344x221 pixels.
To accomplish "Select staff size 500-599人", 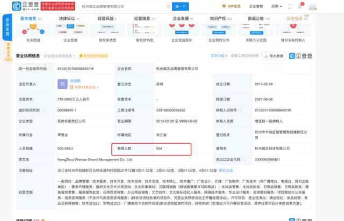I will tap(66, 149).
